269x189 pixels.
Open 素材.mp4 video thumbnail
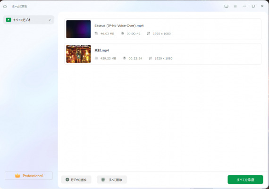(x=78, y=54)
